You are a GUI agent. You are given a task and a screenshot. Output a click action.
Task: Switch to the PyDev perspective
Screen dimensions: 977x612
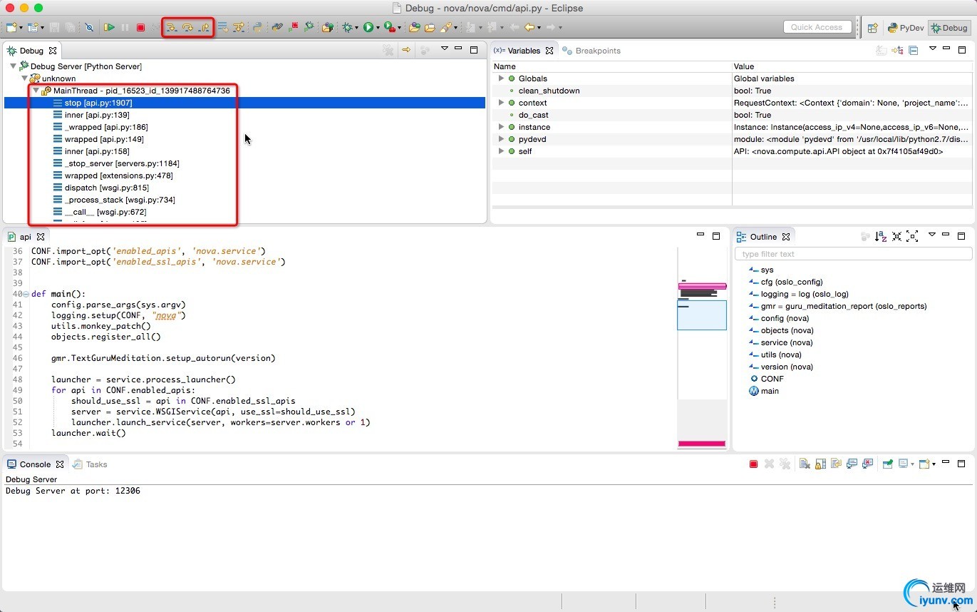pos(906,28)
